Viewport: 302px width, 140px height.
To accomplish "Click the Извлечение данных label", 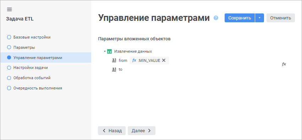I will pyautogui.click(x=133, y=51).
